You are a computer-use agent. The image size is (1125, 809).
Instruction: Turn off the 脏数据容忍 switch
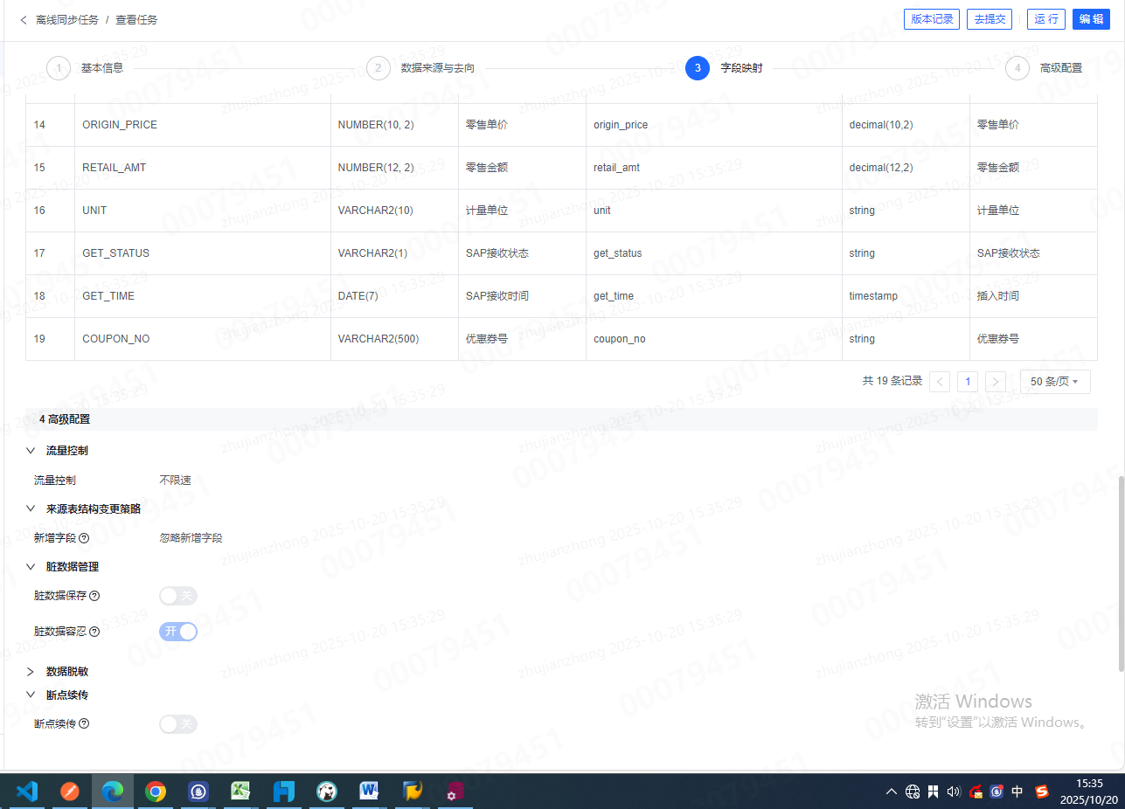(x=178, y=632)
